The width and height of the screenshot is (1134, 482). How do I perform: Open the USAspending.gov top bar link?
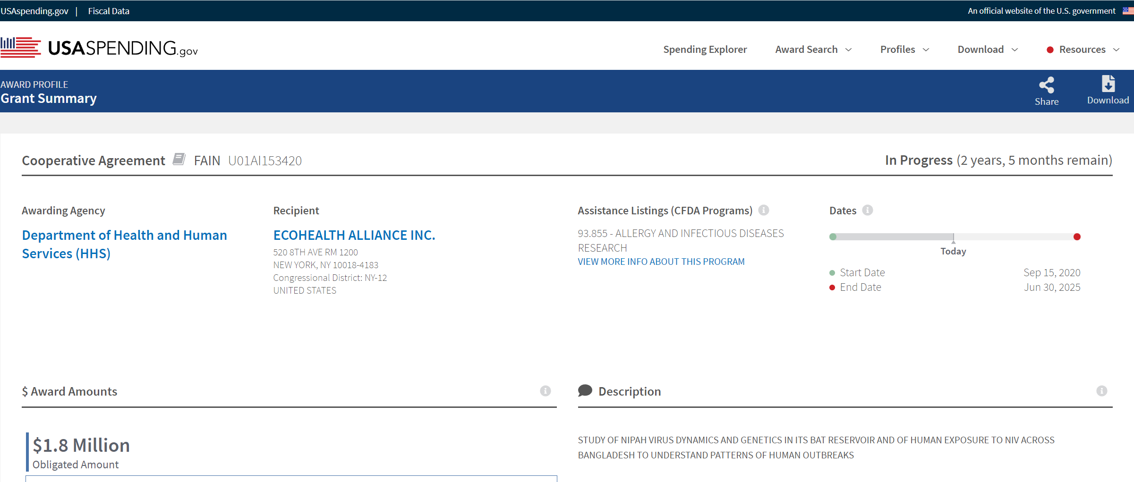(34, 11)
